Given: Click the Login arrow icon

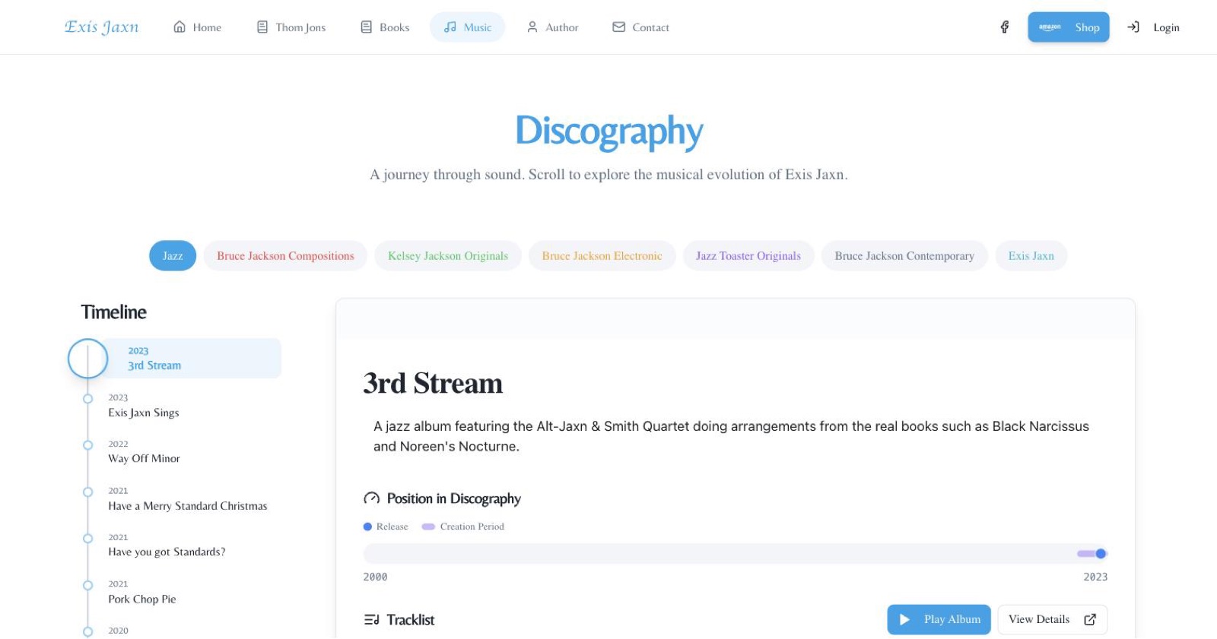Looking at the screenshot, I should [x=1133, y=27].
